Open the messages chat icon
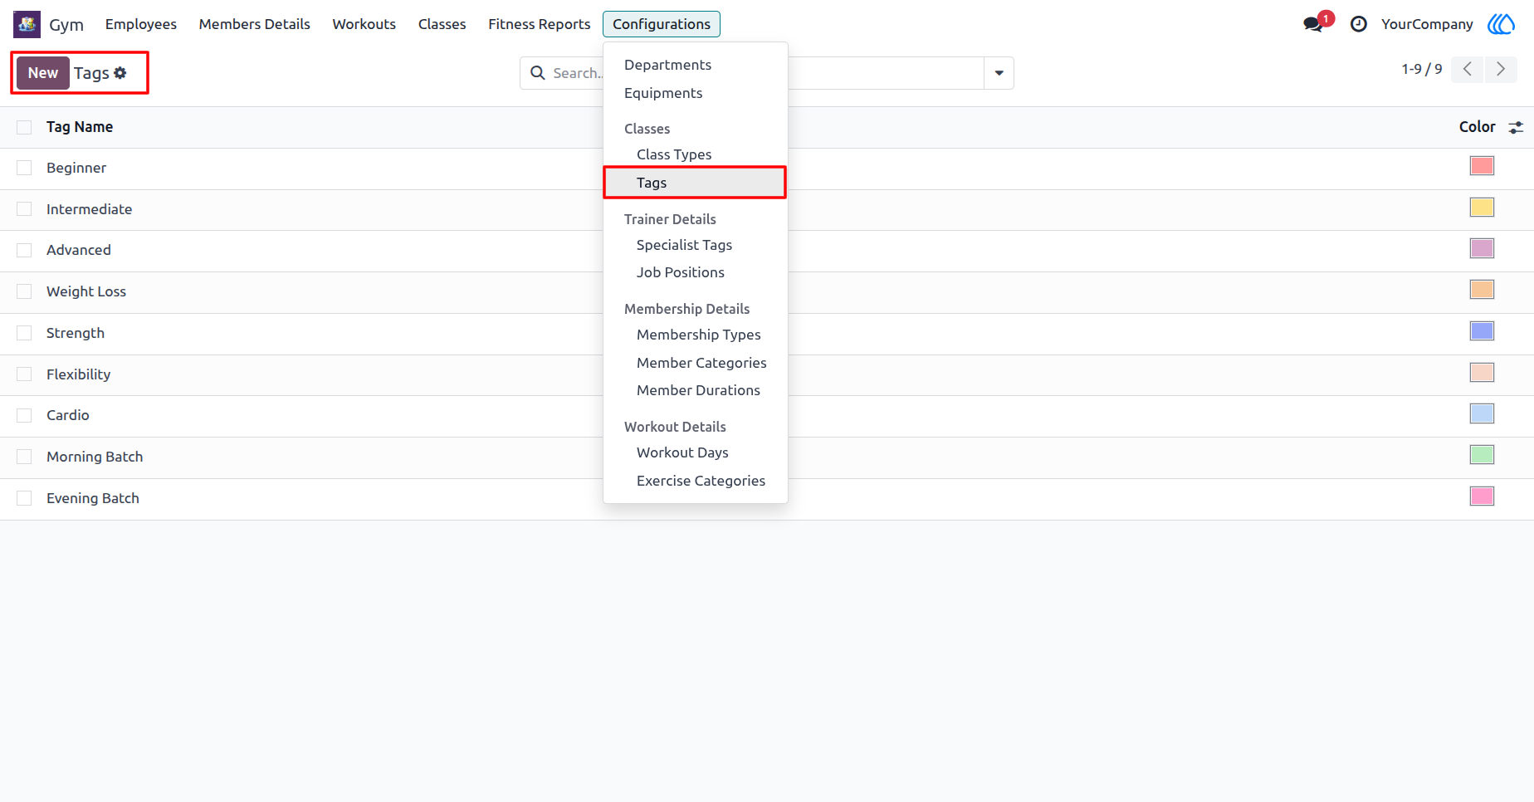The height and width of the screenshot is (802, 1534). point(1313,24)
